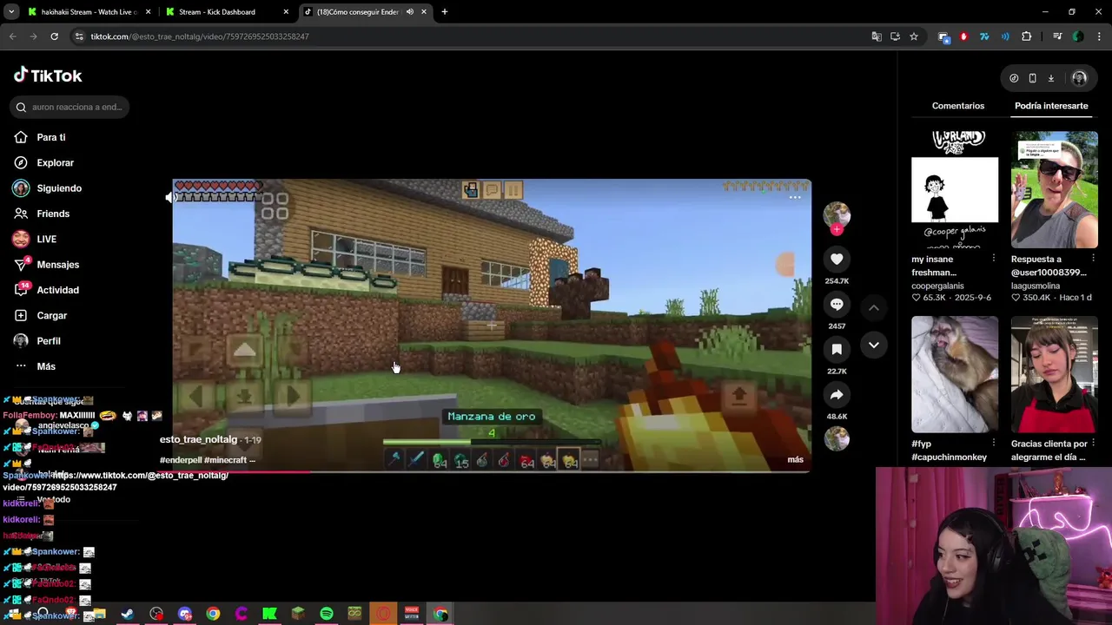Follow creator via red plus badge
1112x625 pixels.
coord(837,230)
